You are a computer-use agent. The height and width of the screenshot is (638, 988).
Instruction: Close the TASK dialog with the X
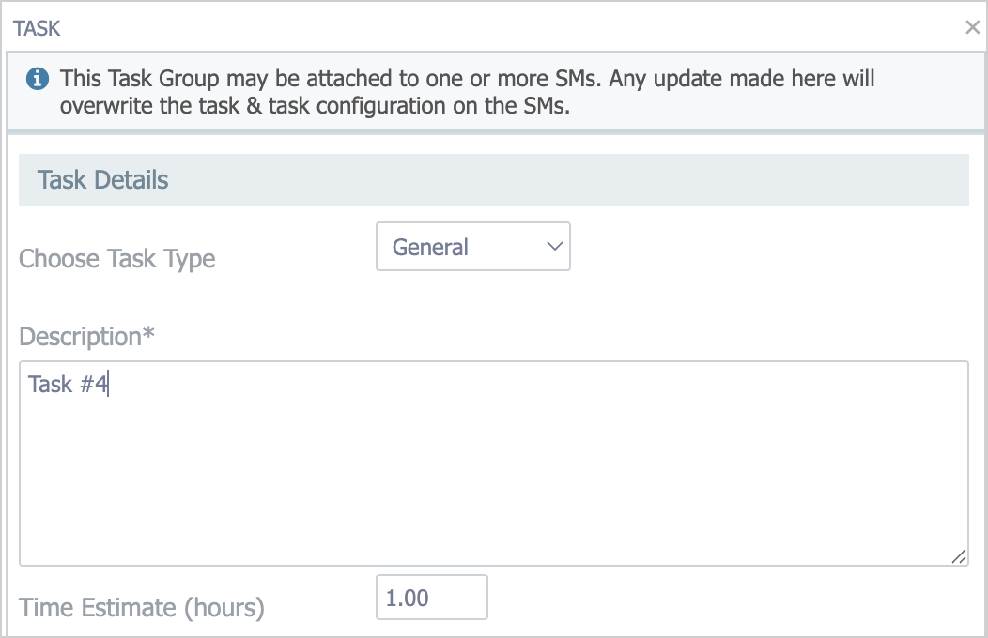pyautogui.click(x=972, y=27)
